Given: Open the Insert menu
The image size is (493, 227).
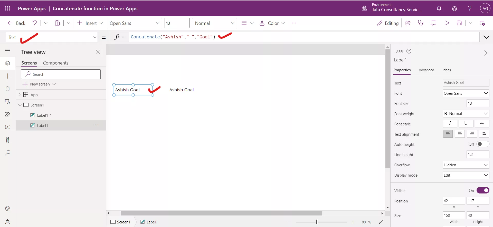Looking at the screenshot, I should click(90, 23).
